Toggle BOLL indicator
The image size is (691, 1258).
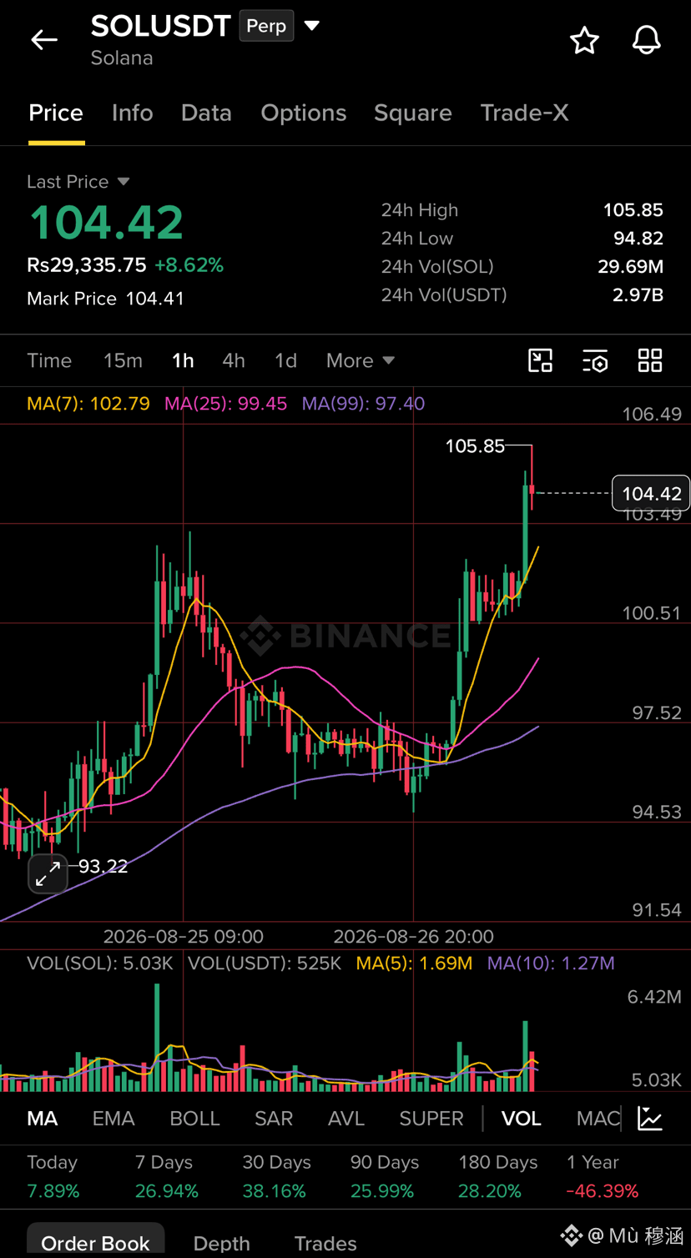194,1119
